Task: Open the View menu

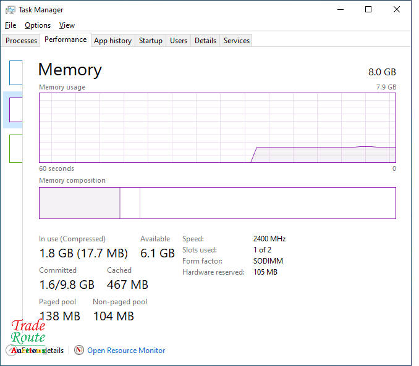Action: (x=67, y=25)
